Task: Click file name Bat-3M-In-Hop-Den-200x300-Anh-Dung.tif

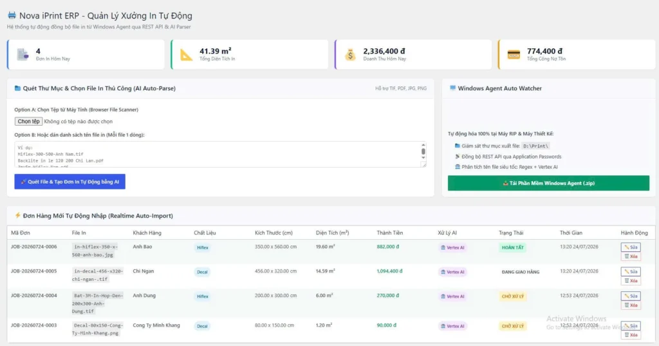Action: click(x=98, y=303)
